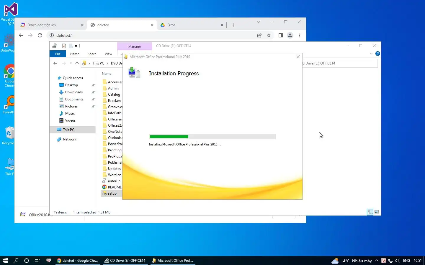Open Pictures in navigation pane
425x265 pixels.
pyautogui.click(x=71, y=106)
